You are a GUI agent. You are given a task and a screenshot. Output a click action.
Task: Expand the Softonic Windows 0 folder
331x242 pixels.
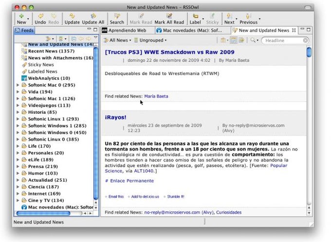click(x=18, y=132)
